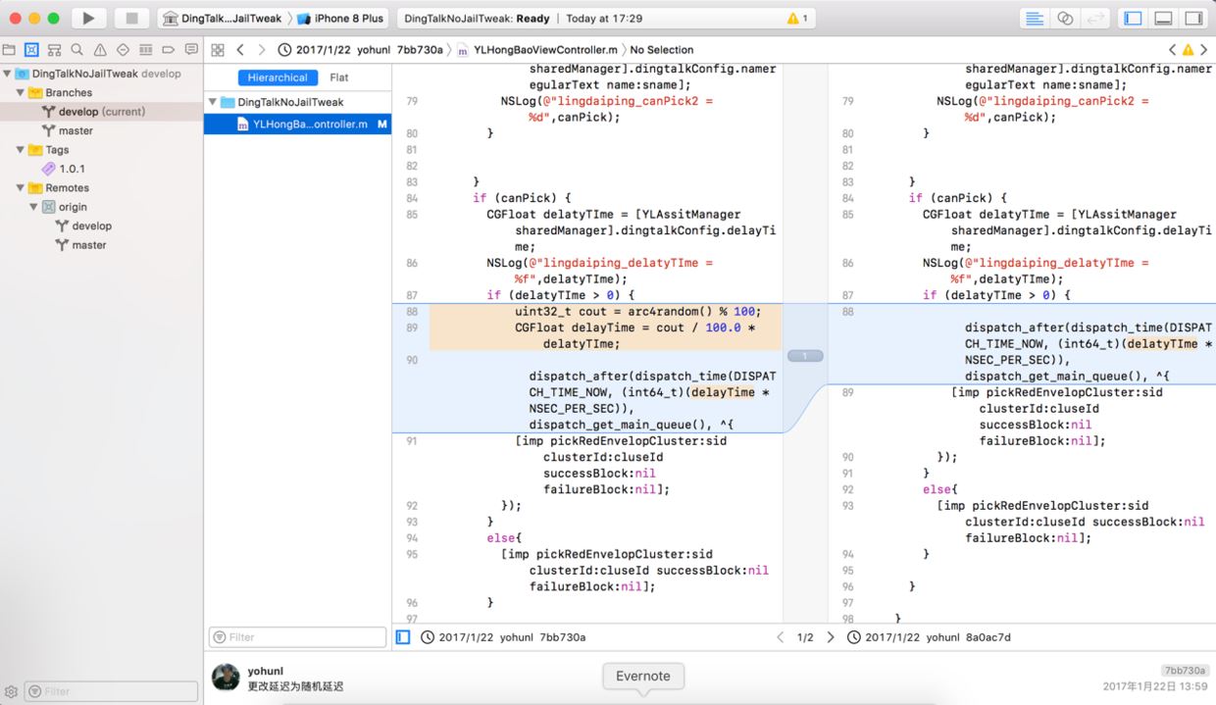
Task: Go to next change in comparison bar
Action: coord(831,637)
